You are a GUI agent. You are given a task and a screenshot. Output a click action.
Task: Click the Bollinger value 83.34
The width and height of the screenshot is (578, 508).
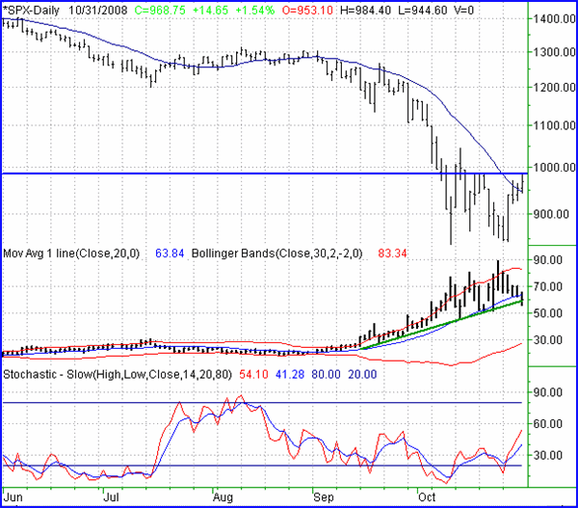393,254
